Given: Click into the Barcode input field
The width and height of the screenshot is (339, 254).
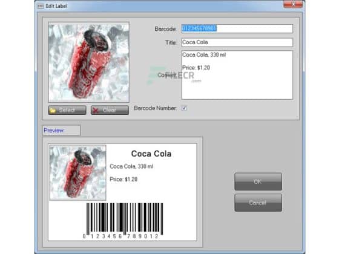Looking at the screenshot, I should tap(237, 29).
